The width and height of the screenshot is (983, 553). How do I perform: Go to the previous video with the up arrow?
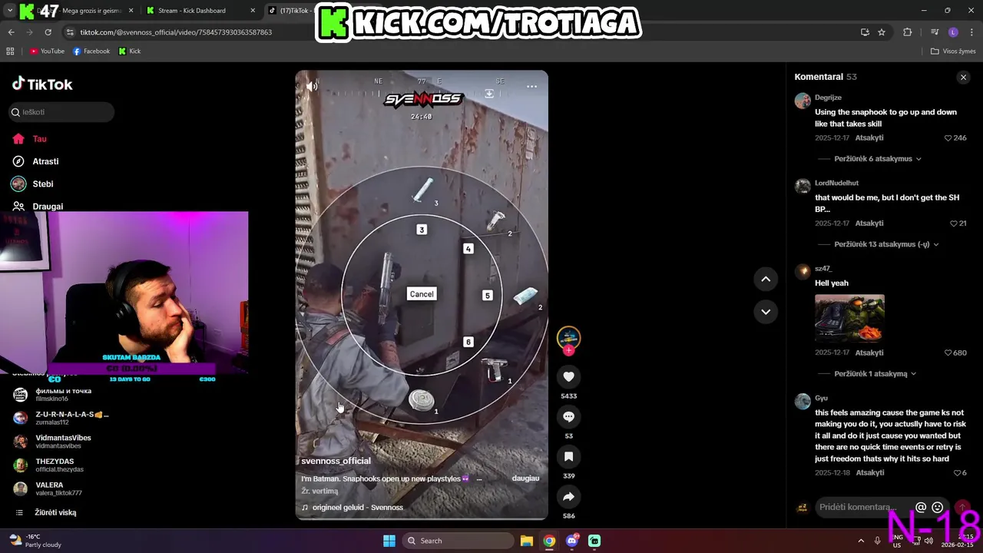tap(766, 280)
